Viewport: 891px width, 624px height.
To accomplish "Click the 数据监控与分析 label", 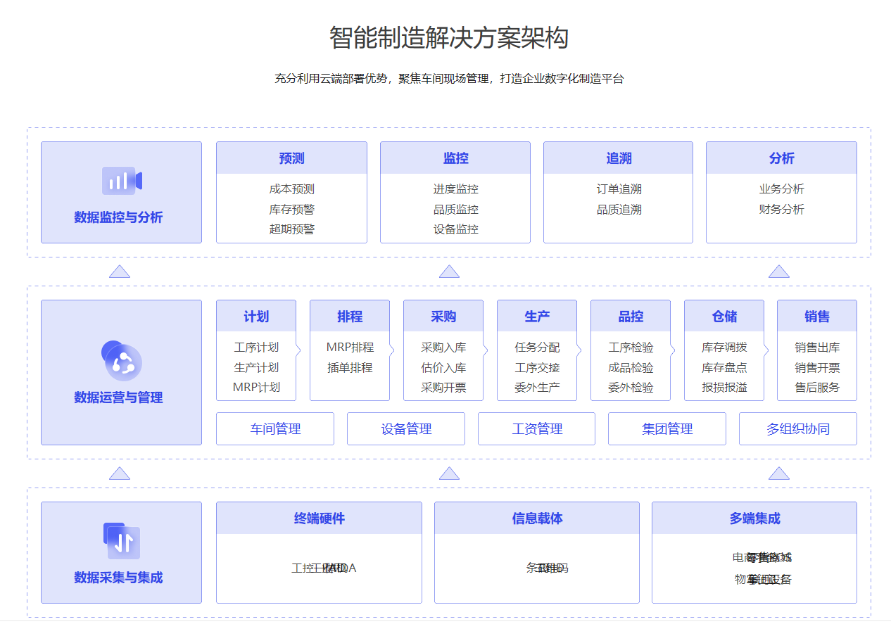I will (x=118, y=217).
